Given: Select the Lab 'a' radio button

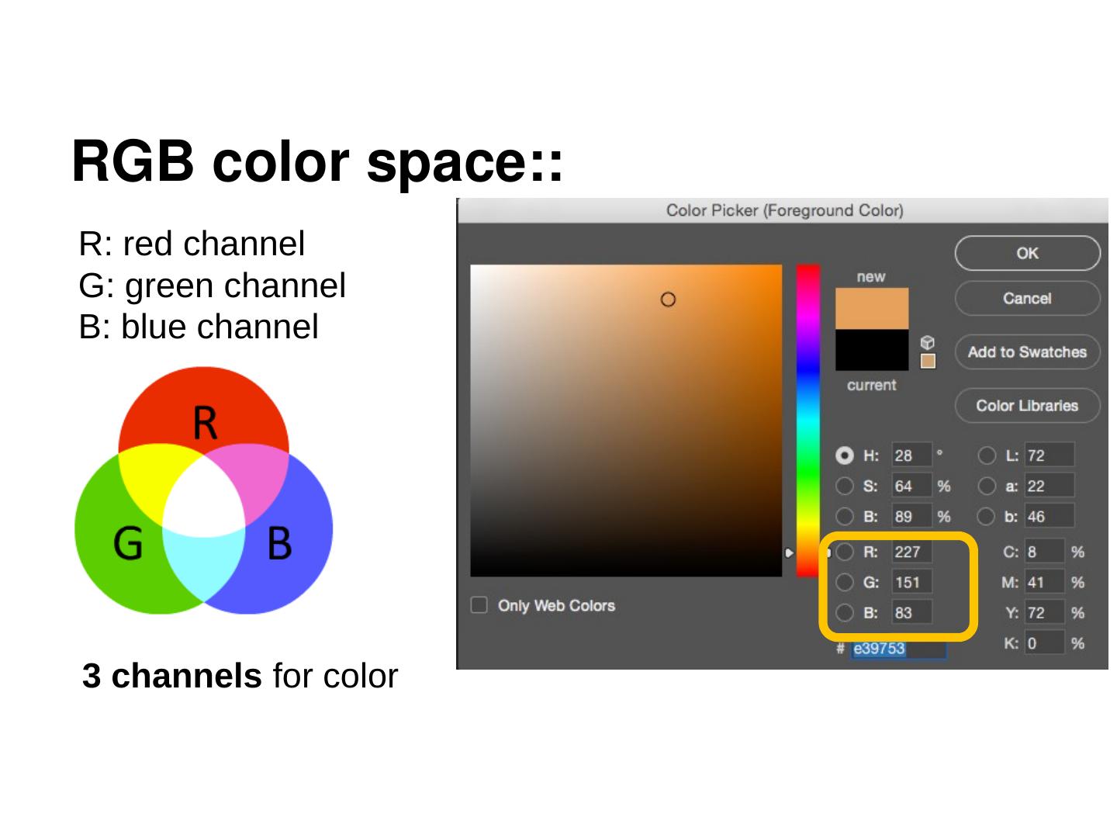Looking at the screenshot, I should pos(987,486).
